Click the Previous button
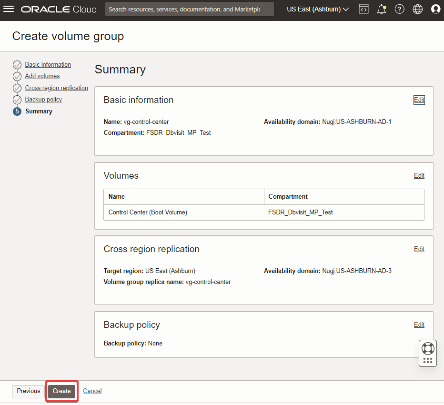The height and width of the screenshot is (405, 444). (28, 391)
